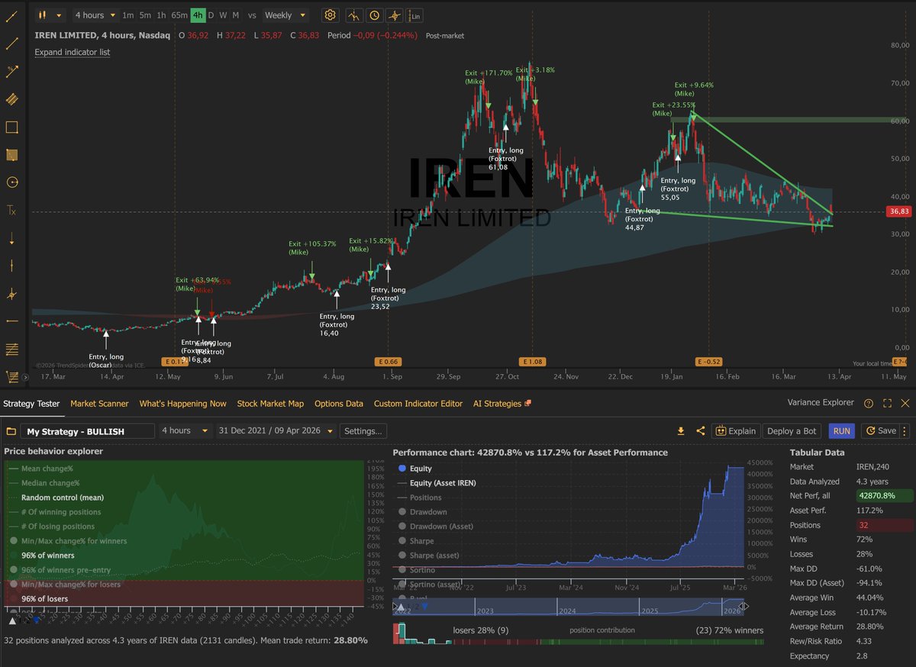Select the trend line drawing tool
Viewport: 916px width, 667px height.
pos(11,43)
